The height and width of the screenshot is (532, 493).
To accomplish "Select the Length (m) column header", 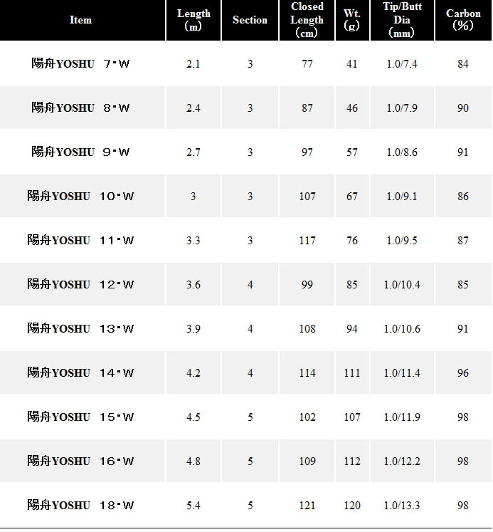I will click(x=194, y=20).
